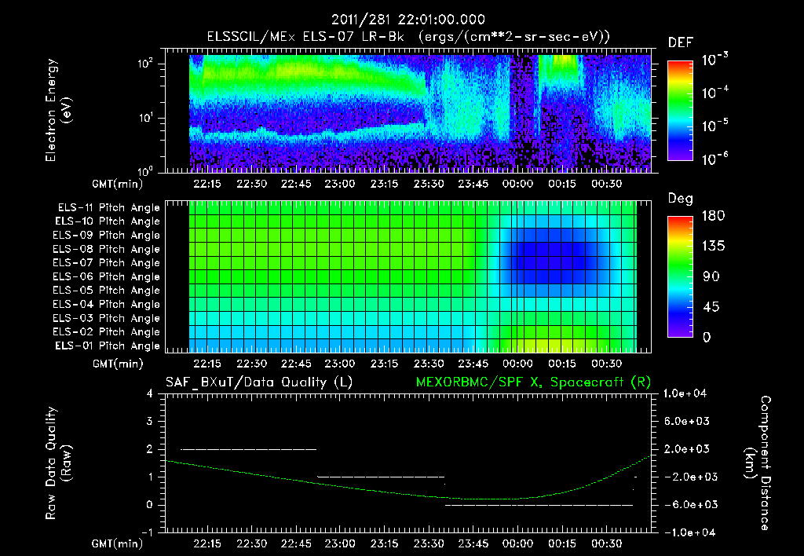The image size is (804, 556).
Task: Click the data quality axis tick value -1
Action: 147,532
